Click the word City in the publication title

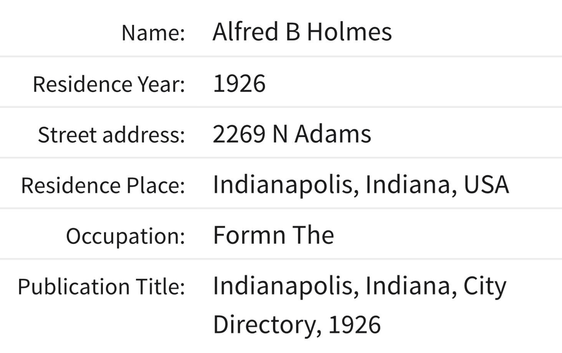pos(485,287)
